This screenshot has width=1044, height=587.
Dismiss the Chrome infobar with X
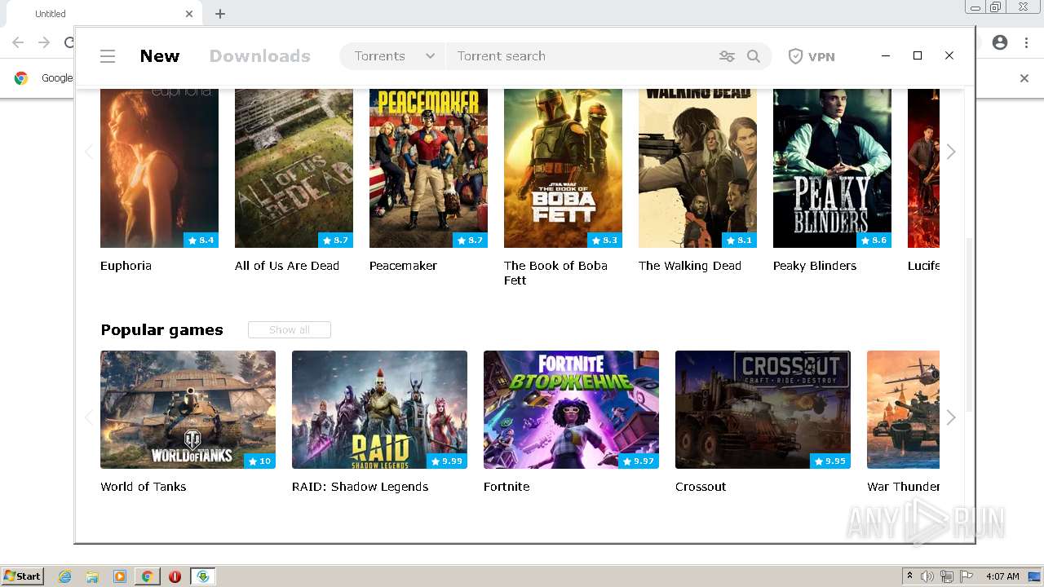(x=1024, y=78)
